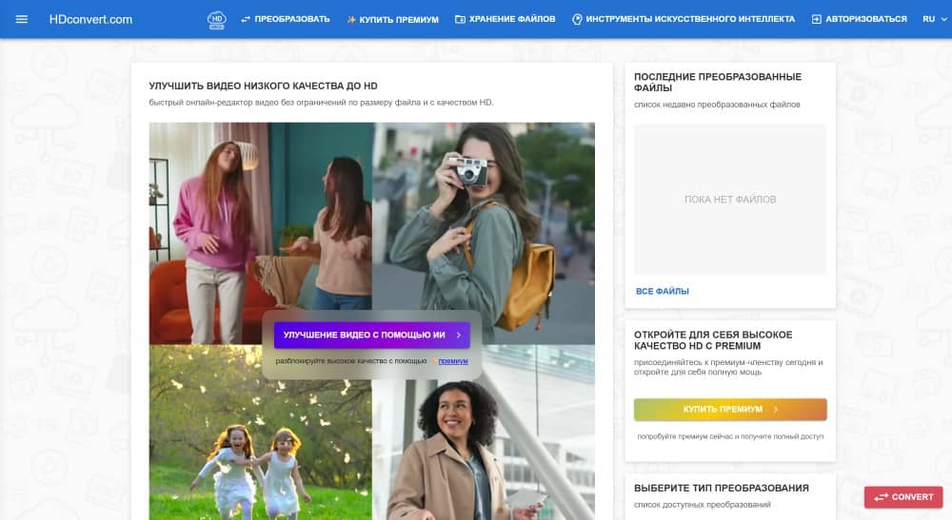Viewport: 952px width, 520px height.
Task: Click the ПОКА НЕТ ФАЙЛОВ placeholder text
Action: [x=730, y=200]
